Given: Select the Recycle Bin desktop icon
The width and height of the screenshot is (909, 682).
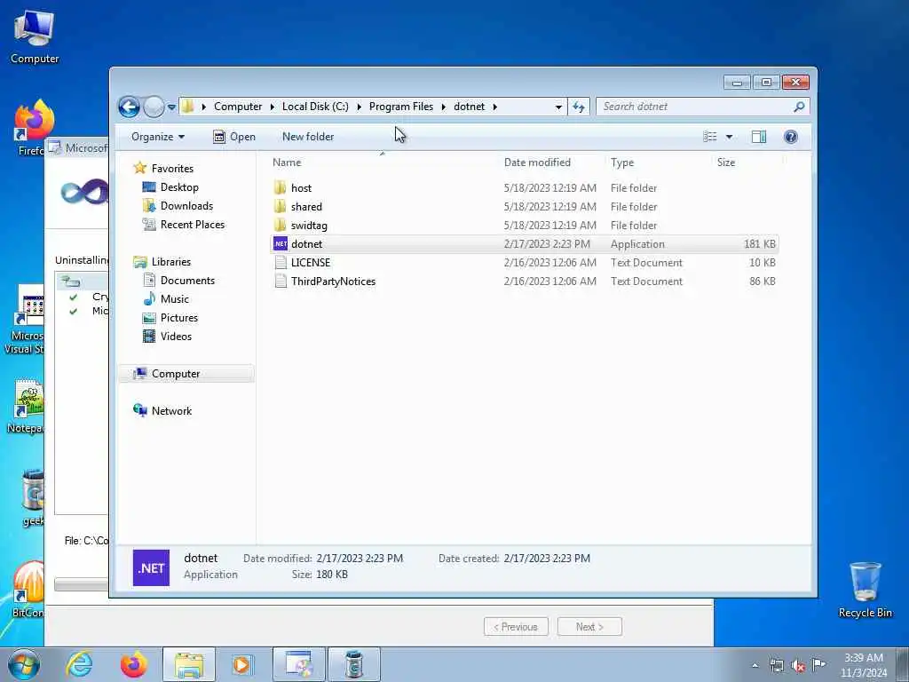Looking at the screenshot, I should click(865, 590).
